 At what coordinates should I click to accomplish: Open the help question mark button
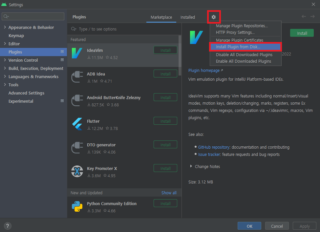[8, 226]
